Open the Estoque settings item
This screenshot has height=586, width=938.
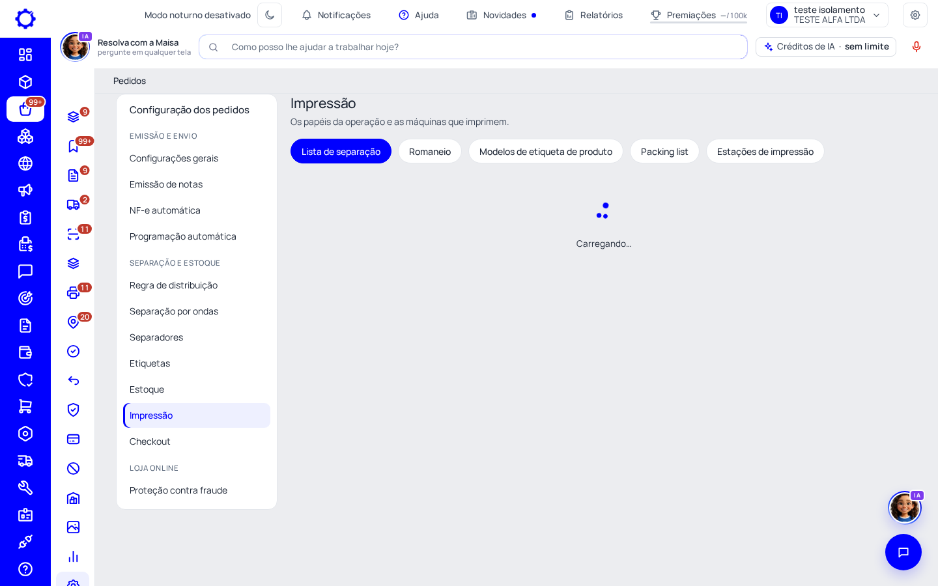[x=197, y=389]
